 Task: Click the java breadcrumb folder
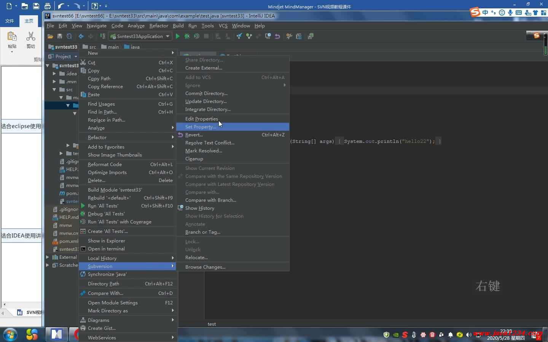coord(132,47)
